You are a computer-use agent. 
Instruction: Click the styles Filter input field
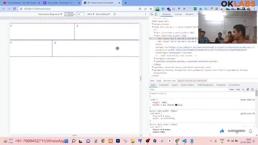(188, 89)
